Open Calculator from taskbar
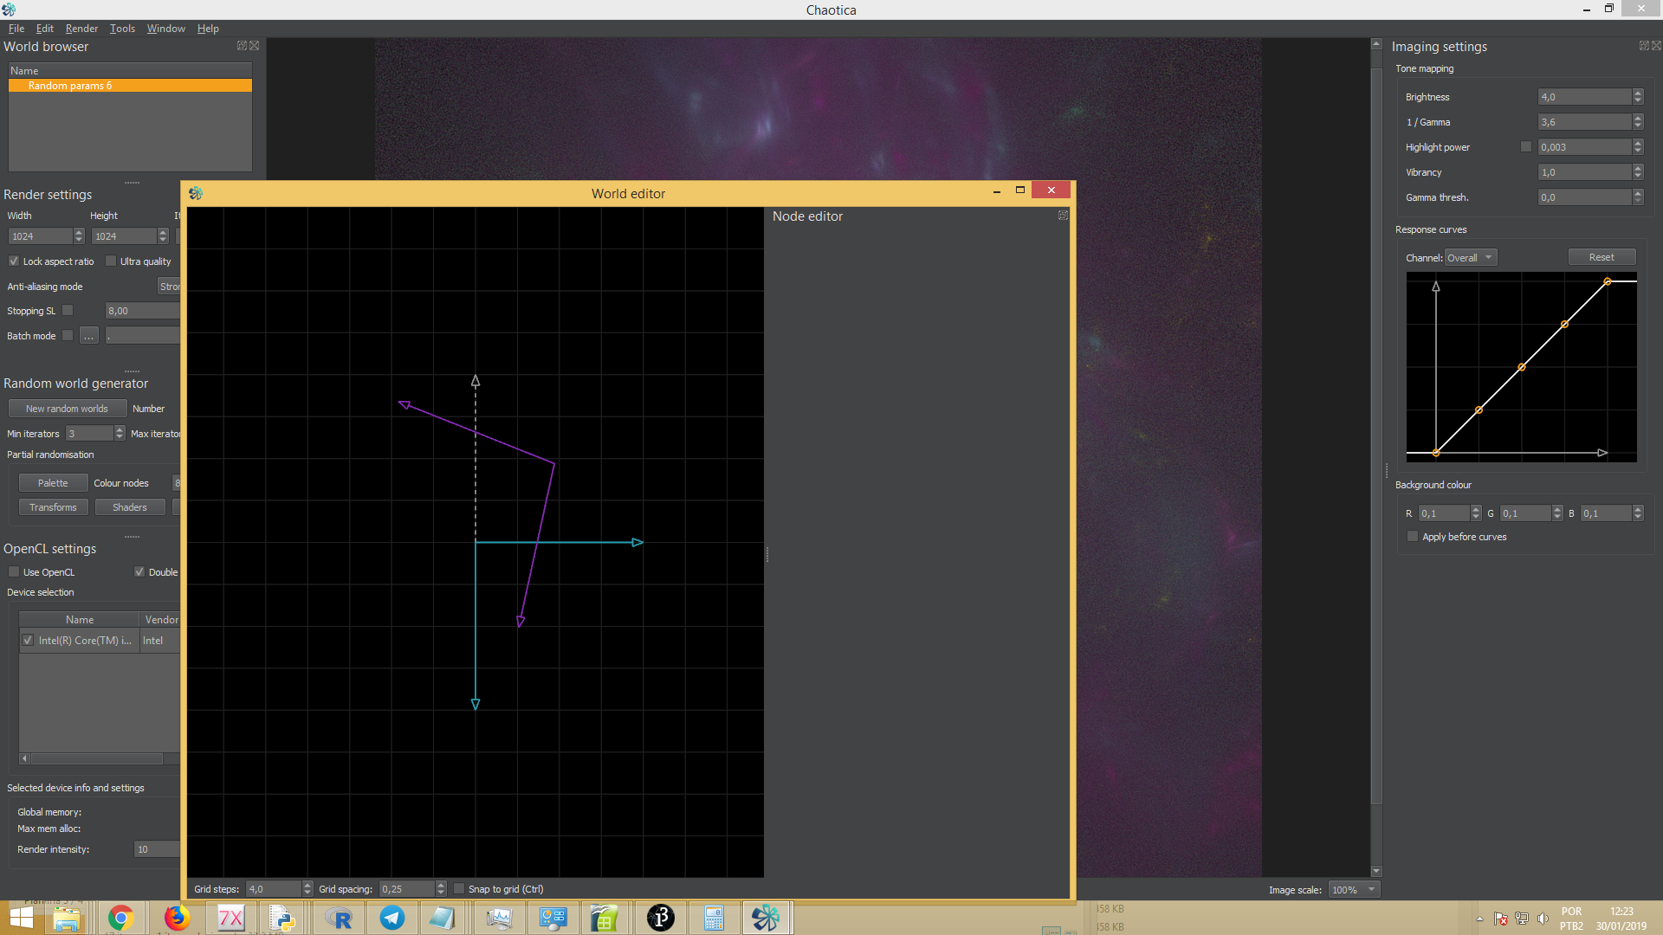 (x=714, y=918)
